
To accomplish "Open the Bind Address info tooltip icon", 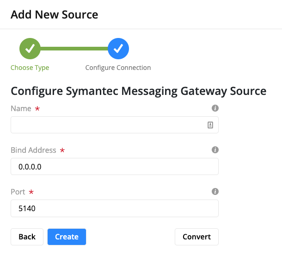I will [x=215, y=150].
